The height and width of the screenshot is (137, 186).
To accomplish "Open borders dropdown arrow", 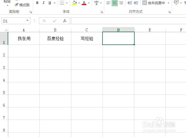I will tap(67, 3).
